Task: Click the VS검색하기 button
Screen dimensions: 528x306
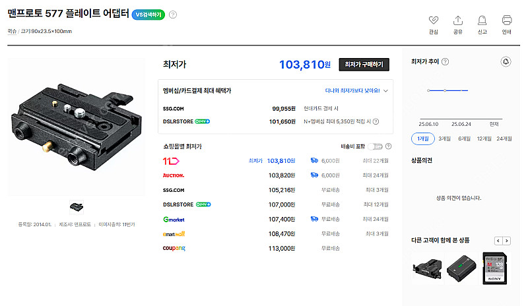Action: 148,15
